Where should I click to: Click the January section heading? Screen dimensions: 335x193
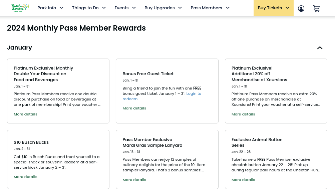pyautogui.click(x=19, y=48)
